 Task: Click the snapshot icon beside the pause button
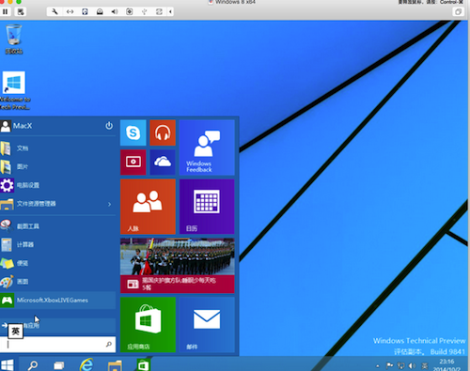pos(21,12)
